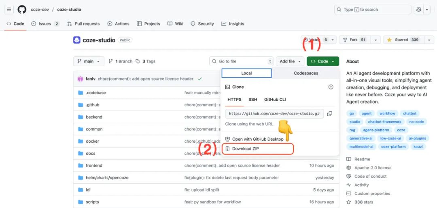
Task: Expand the star lists dropdown arrow
Action: 429,40
